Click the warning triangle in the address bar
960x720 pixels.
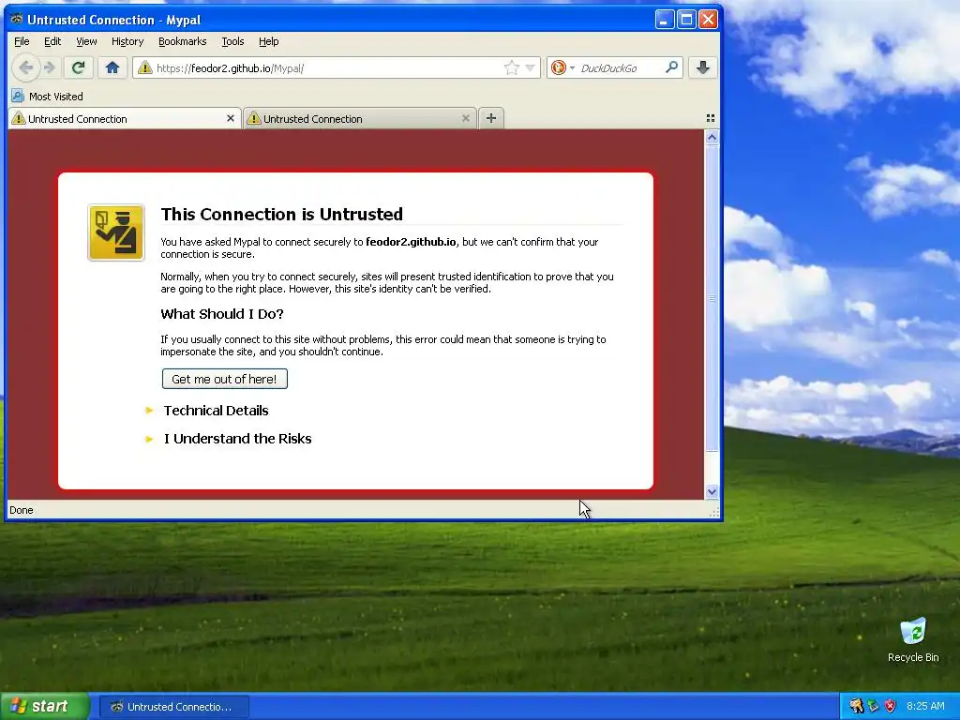point(144,67)
